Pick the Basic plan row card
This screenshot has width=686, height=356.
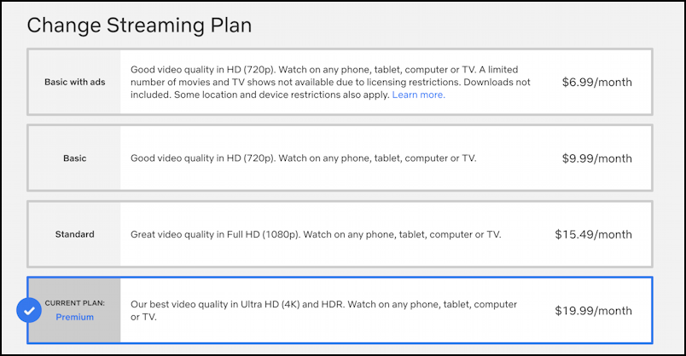[340, 158]
